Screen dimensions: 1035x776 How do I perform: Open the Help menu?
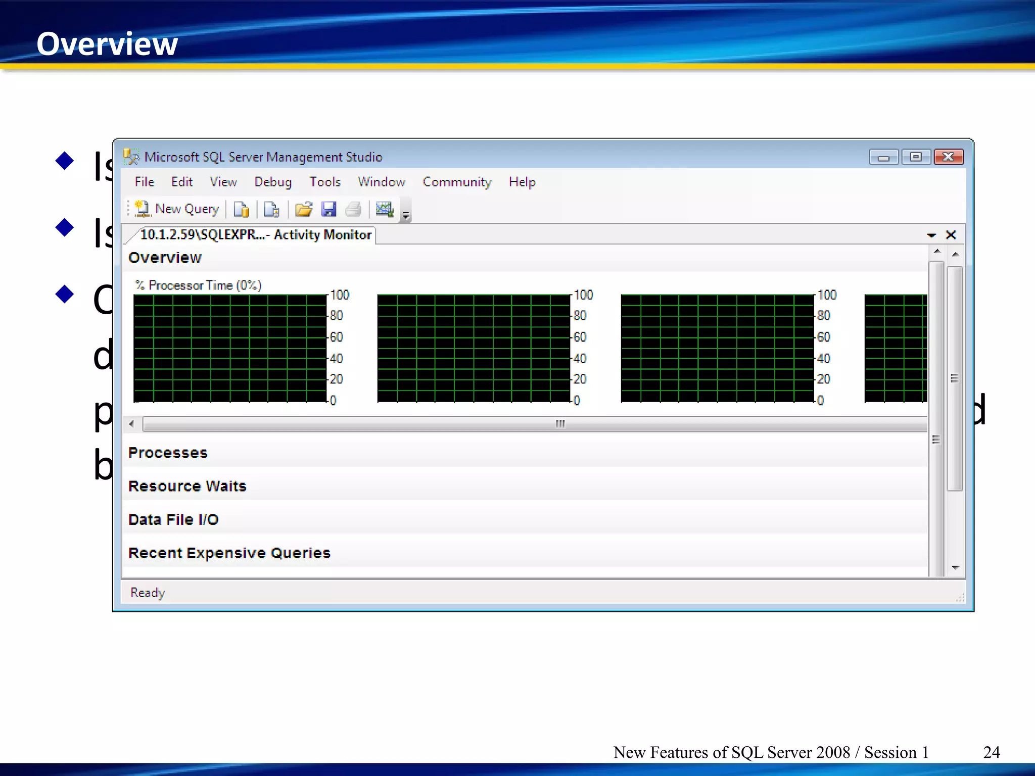coord(522,182)
